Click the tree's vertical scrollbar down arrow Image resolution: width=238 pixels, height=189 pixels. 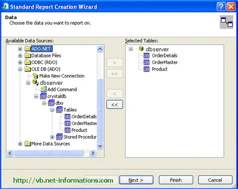100,146
